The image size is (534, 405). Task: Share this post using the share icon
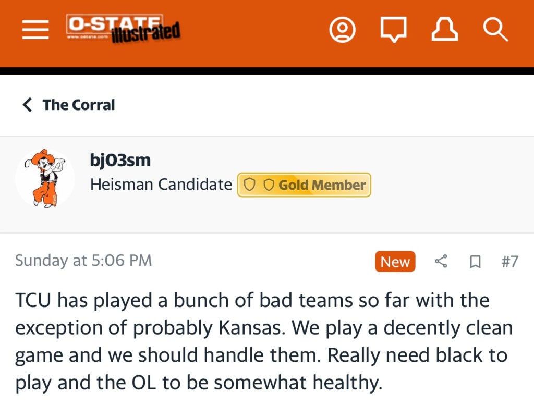pyautogui.click(x=441, y=261)
